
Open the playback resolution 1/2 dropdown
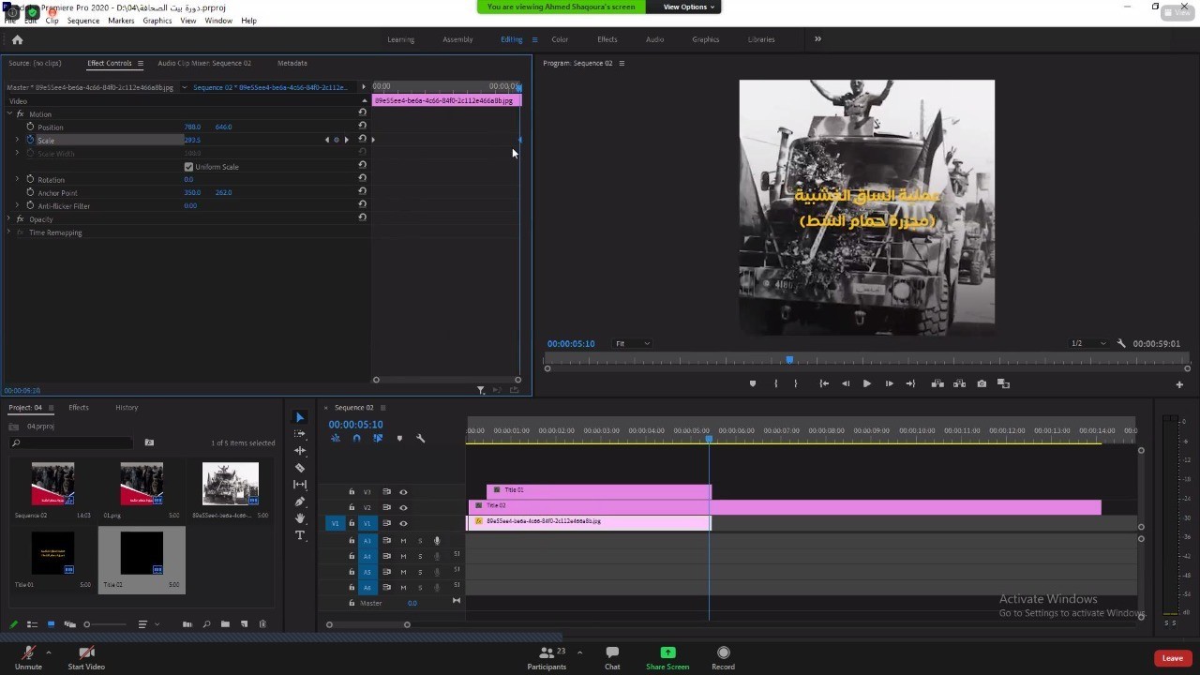[x=1087, y=344]
